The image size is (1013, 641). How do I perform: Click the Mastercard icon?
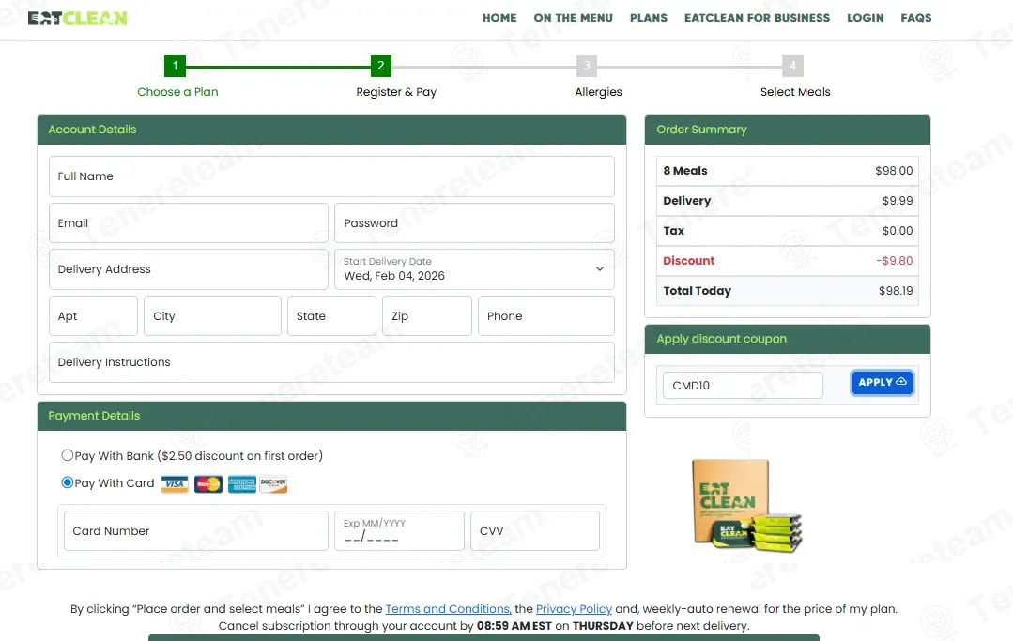[208, 484]
